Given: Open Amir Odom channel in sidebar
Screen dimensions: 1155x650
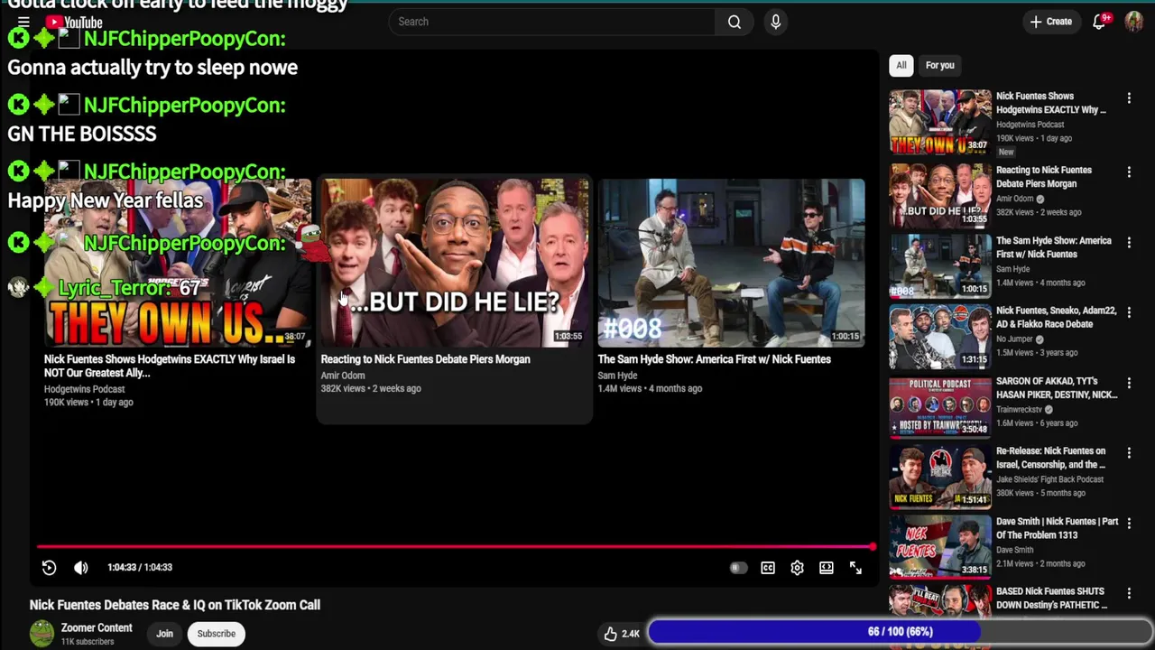Looking at the screenshot, I should coord(1014,199).
